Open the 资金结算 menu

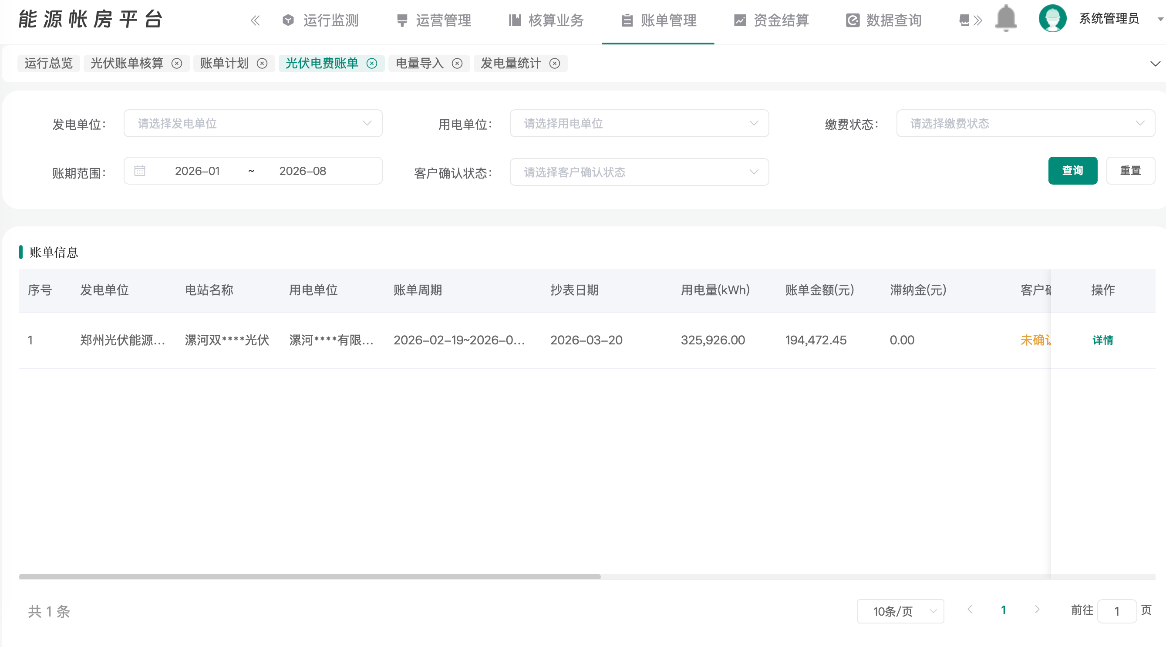tap(772, 20)
